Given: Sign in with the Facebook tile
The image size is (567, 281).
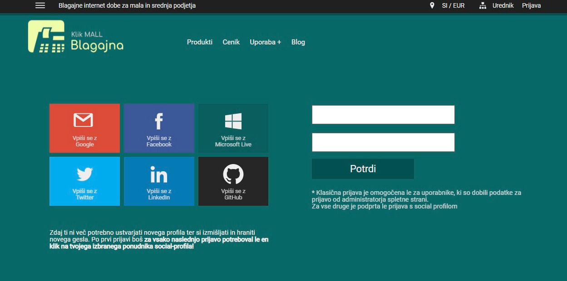Looking at the screenshot, I should (x=159, y=128).
